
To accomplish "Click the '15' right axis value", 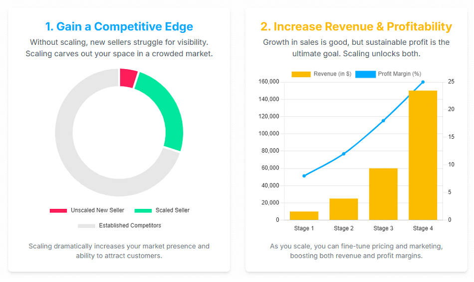I will [x=451, y=137].
